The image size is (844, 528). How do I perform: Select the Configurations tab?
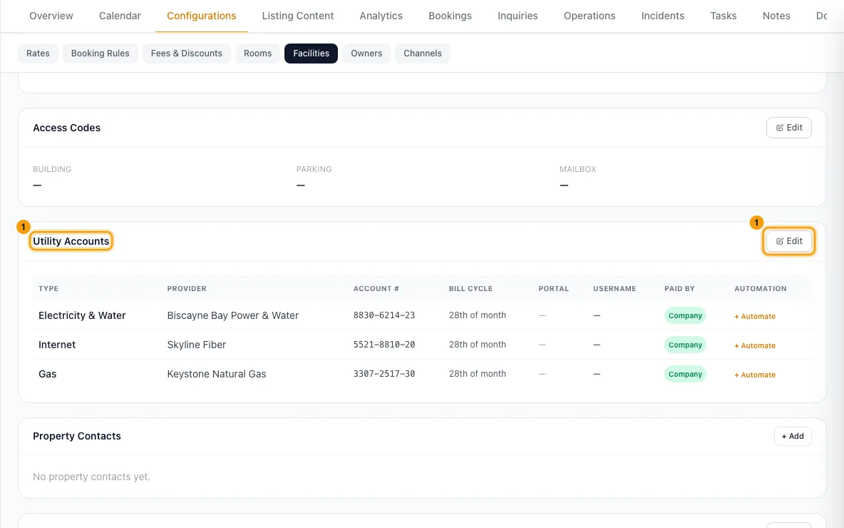pyautogui.click(x=201, y=16)
